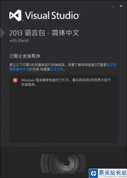Click the 更正以下问题 instruction paragraph

(63, 67)
